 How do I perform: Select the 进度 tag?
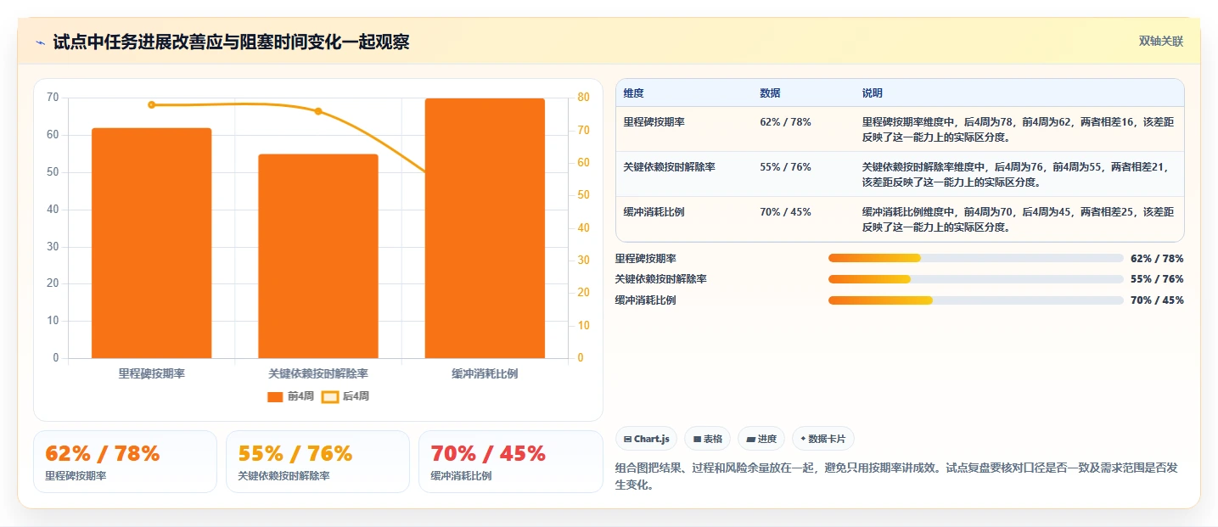pos(761,439)
